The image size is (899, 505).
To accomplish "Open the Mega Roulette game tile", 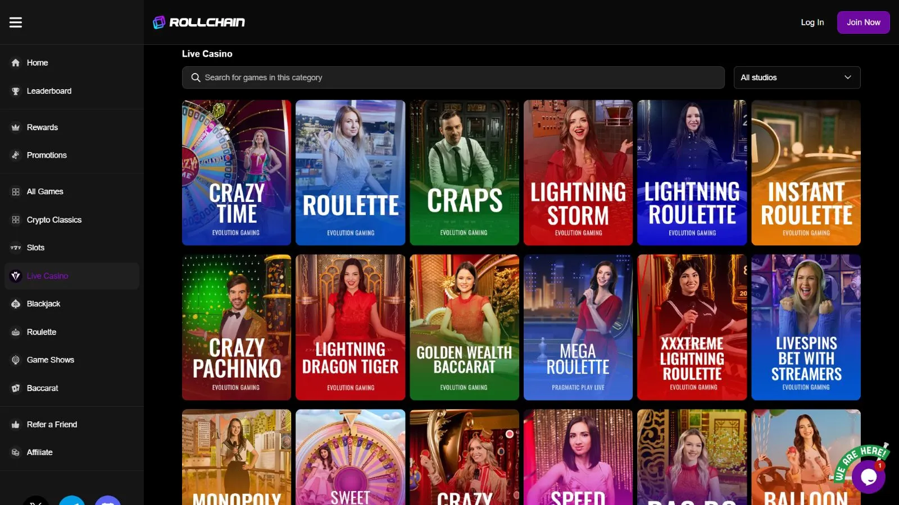I will [x=578, y=327].
